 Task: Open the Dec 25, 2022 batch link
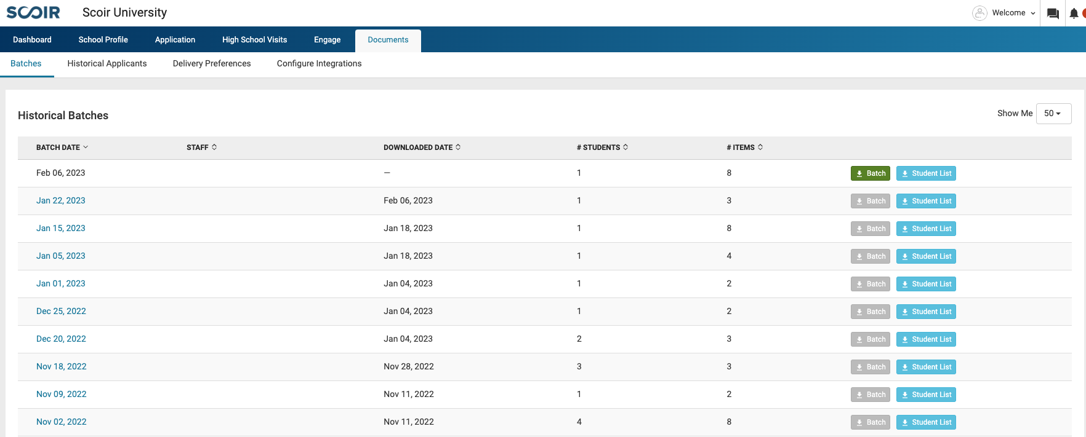click(x=61, y=311)
